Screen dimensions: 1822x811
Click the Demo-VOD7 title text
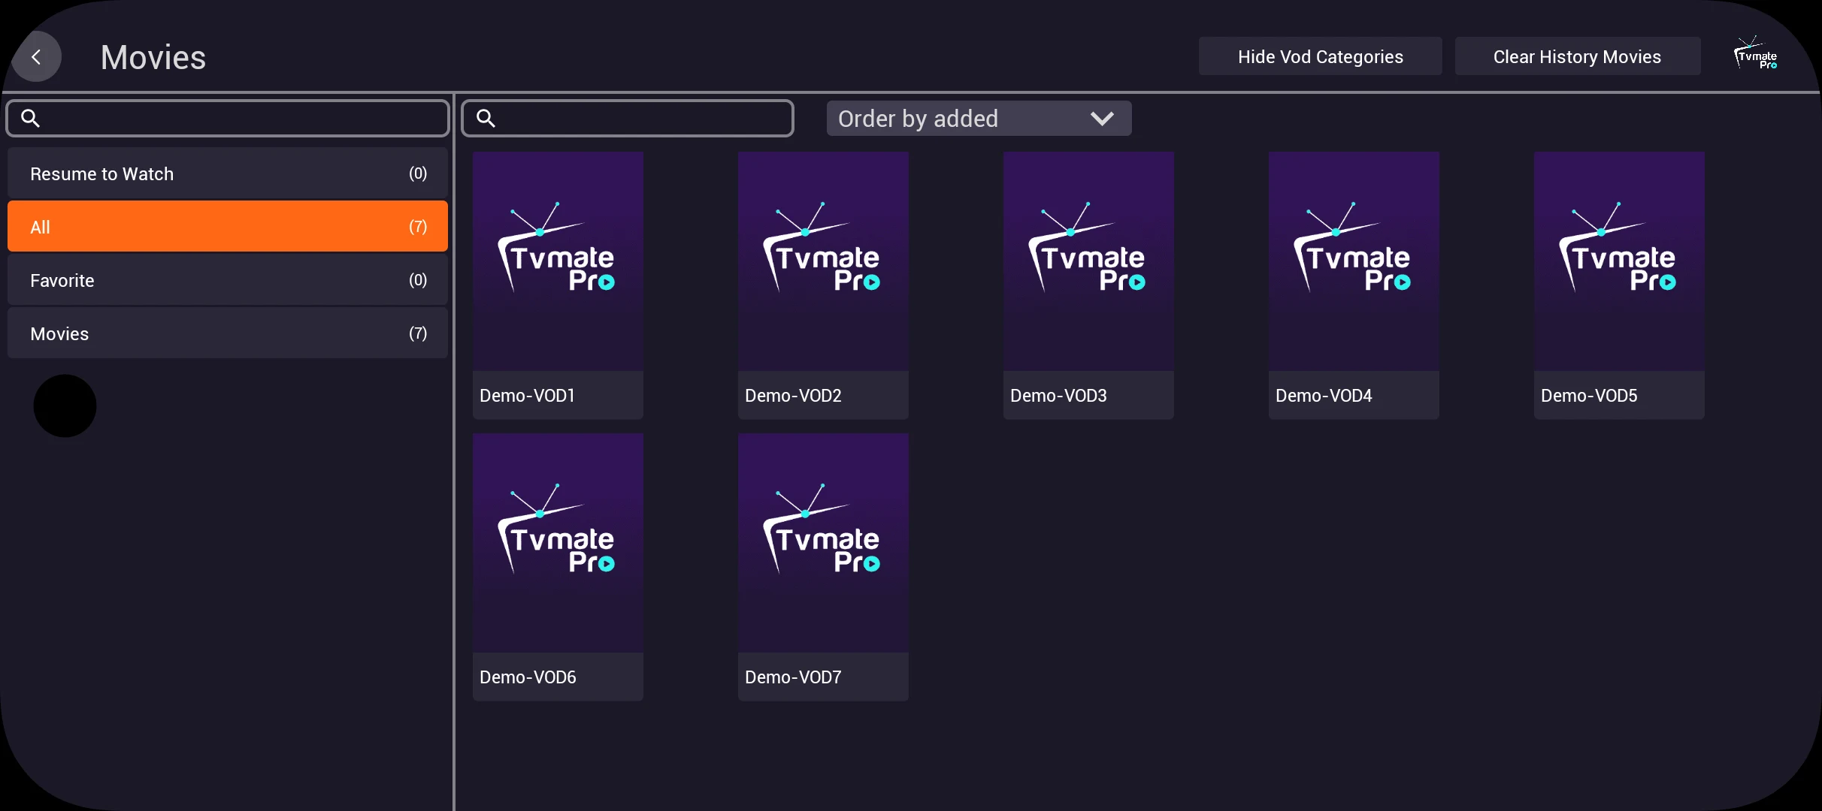coord(793,677)
